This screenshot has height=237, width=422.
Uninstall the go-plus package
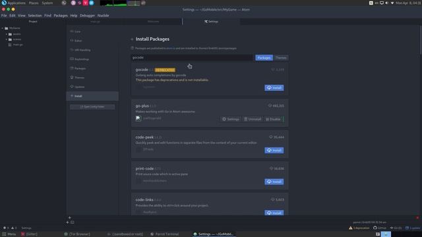(x=253, y=119)
